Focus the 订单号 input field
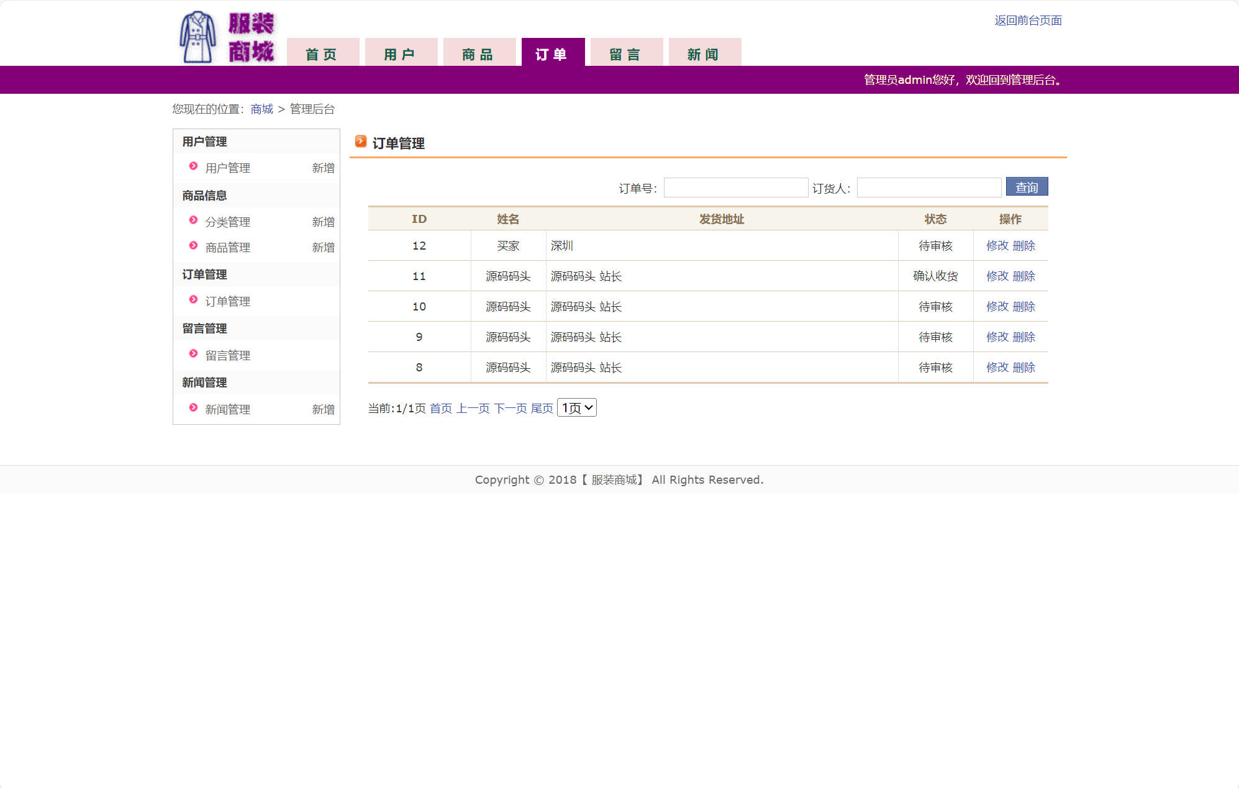1239x788 pixels. 735,188
